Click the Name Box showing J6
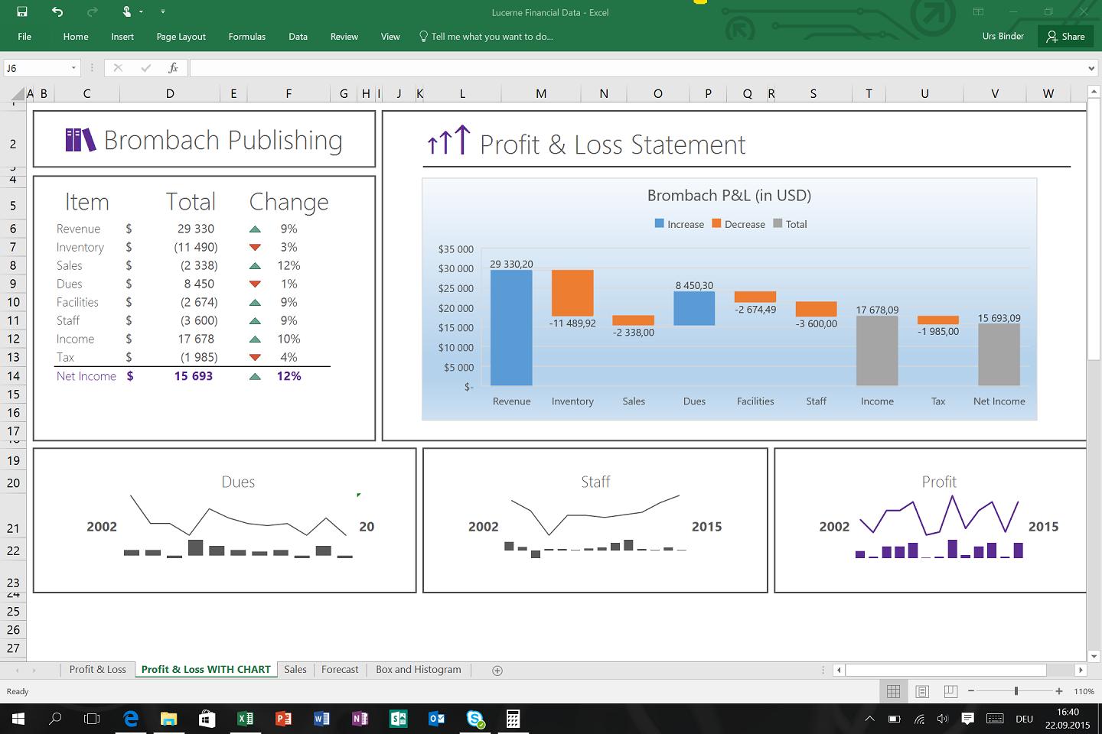The image size is (1102, 734). coord(37,68)
